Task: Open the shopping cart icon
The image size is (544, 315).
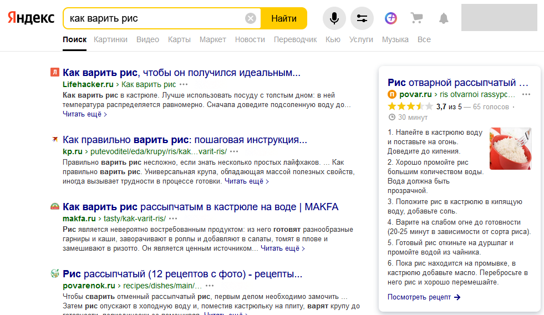Action: click(x=416, y=18)
